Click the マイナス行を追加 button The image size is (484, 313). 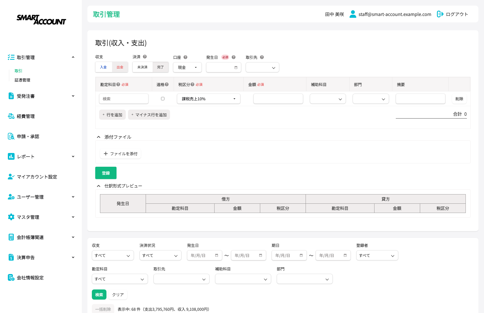coord(149,115)
